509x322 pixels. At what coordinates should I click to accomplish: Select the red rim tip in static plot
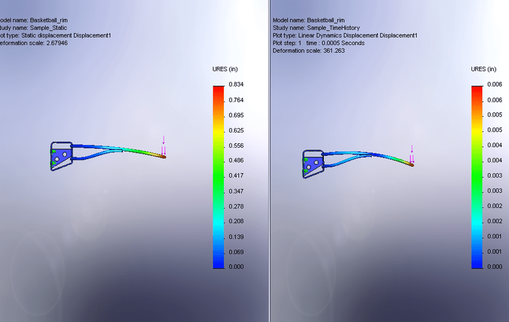tap(165, 157)
